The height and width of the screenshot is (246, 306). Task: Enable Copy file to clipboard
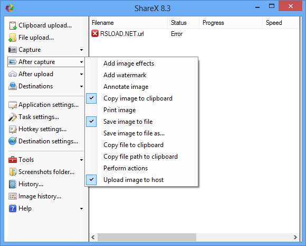[141, 145]
